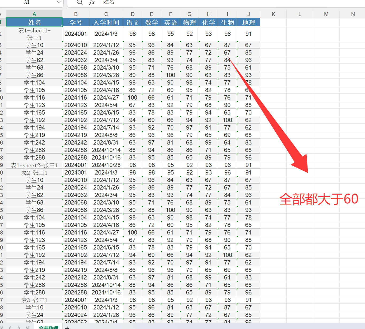
Task: Select the cell 表3-张三1
Action: click(34, 300)
